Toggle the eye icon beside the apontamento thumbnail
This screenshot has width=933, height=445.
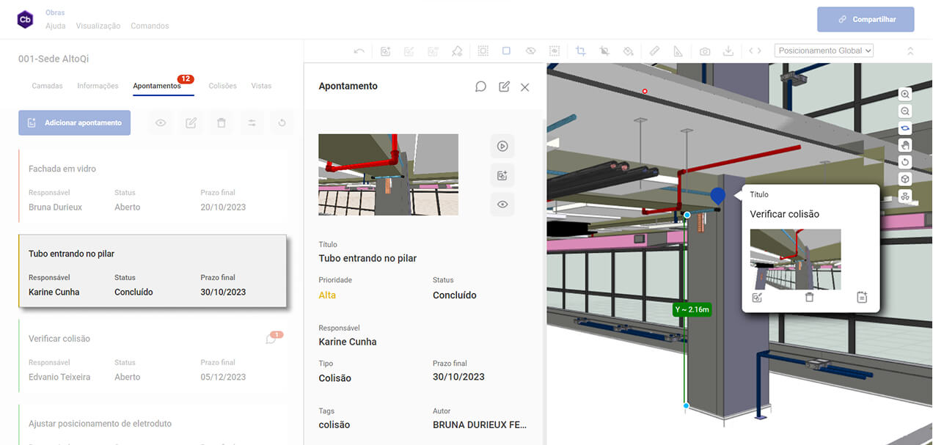pos(502,205)
